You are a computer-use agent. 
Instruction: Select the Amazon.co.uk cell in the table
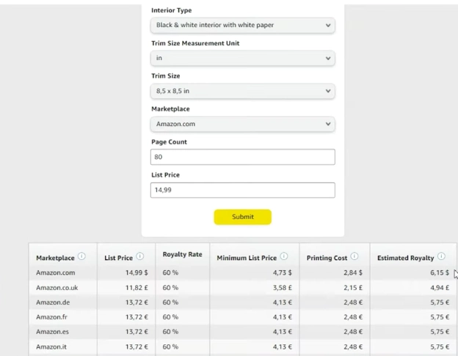[57, 288]
